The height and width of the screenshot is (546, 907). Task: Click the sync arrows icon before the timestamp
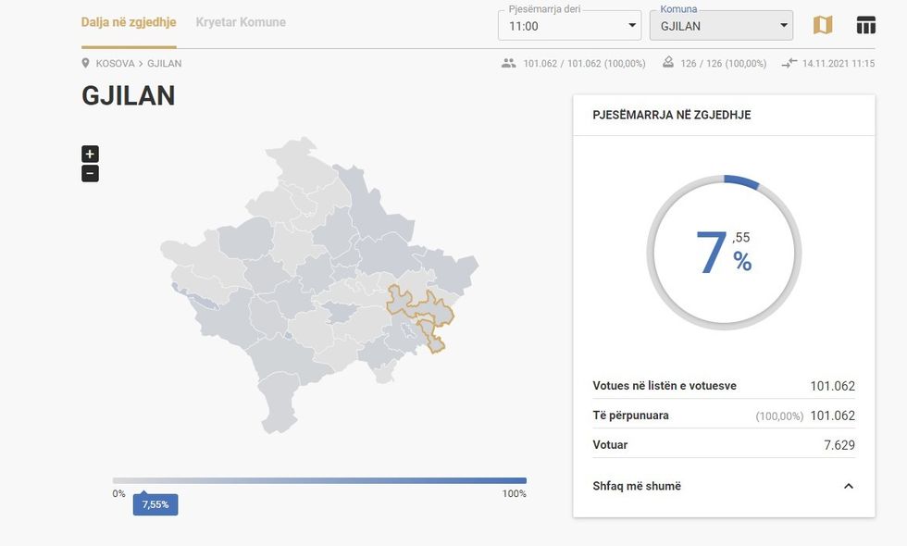point(789,64)
